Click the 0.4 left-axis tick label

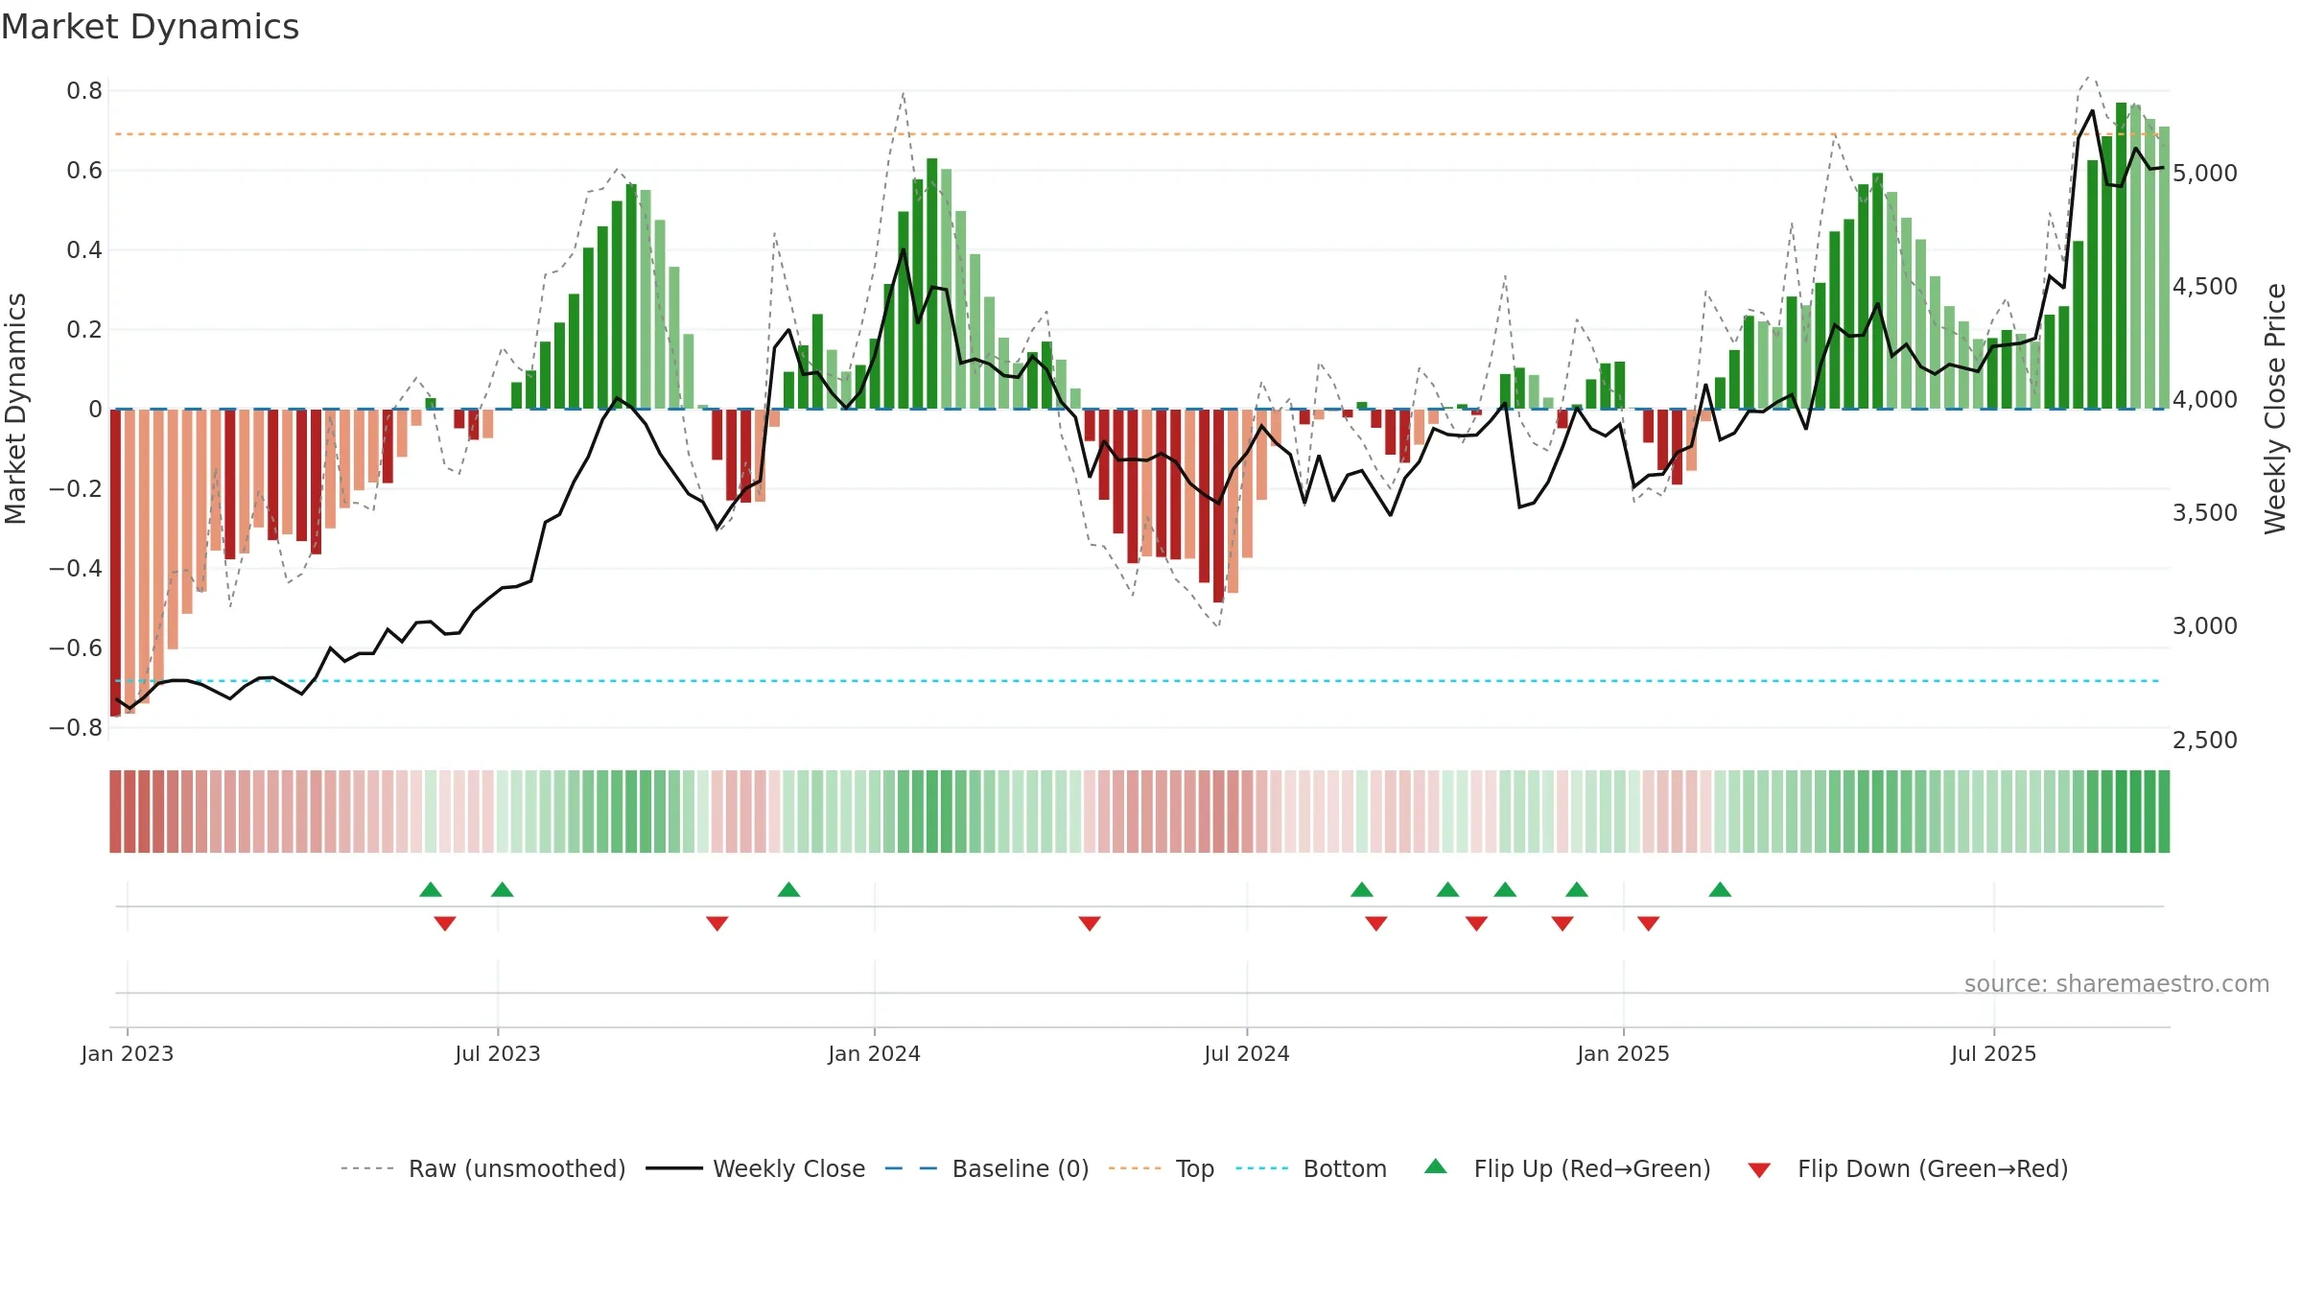point(84,250)
